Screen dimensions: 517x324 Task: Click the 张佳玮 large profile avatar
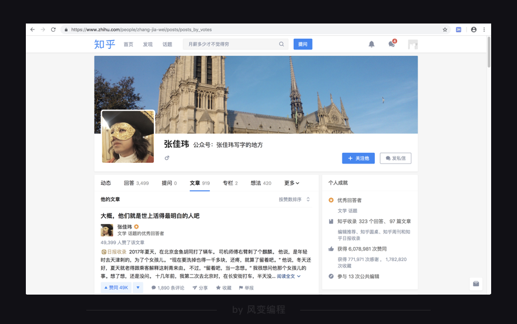[128, 136]
